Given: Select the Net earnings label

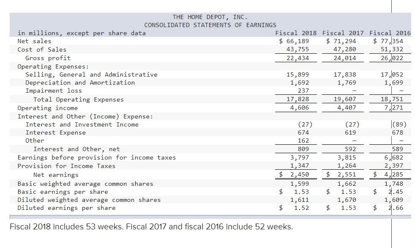Looking at the screenshot, I should 56,175.
